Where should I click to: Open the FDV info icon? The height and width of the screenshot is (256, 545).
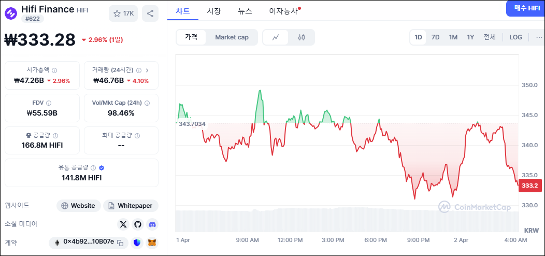click(49, 103)
